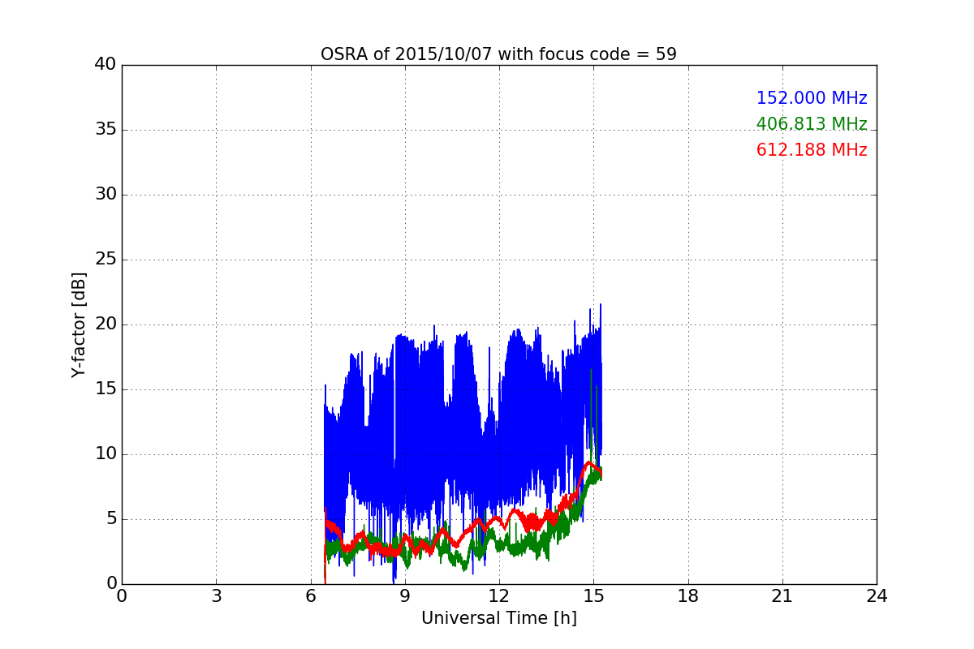Click y-axis tick label 25
This screenshot has width=974, height=649.
pyautogui.click(x=106, y=260)
